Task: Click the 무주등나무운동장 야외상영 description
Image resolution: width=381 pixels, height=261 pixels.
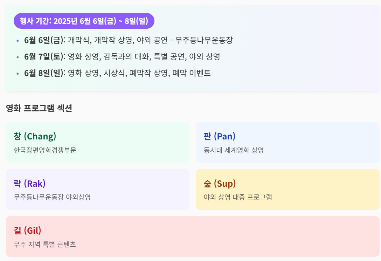Action: tap(52, 197)
